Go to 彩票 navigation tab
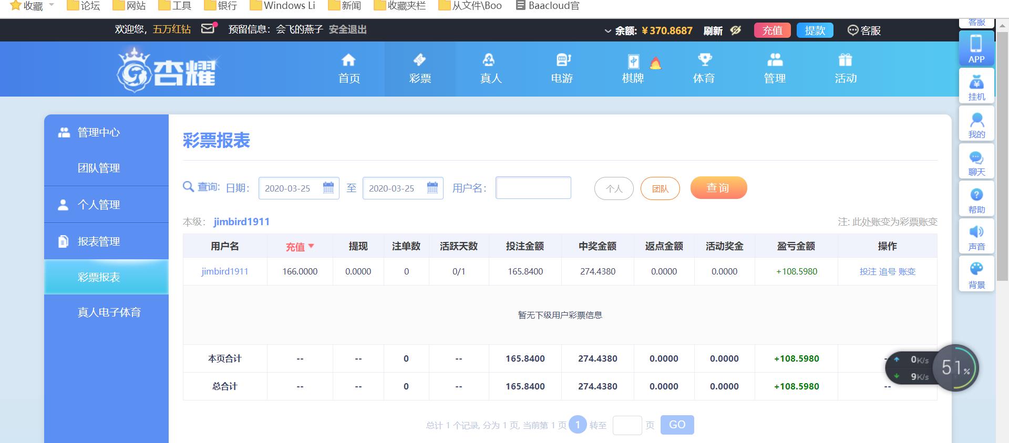Screen dimensions: 1009x443 (x=420, y=69)
